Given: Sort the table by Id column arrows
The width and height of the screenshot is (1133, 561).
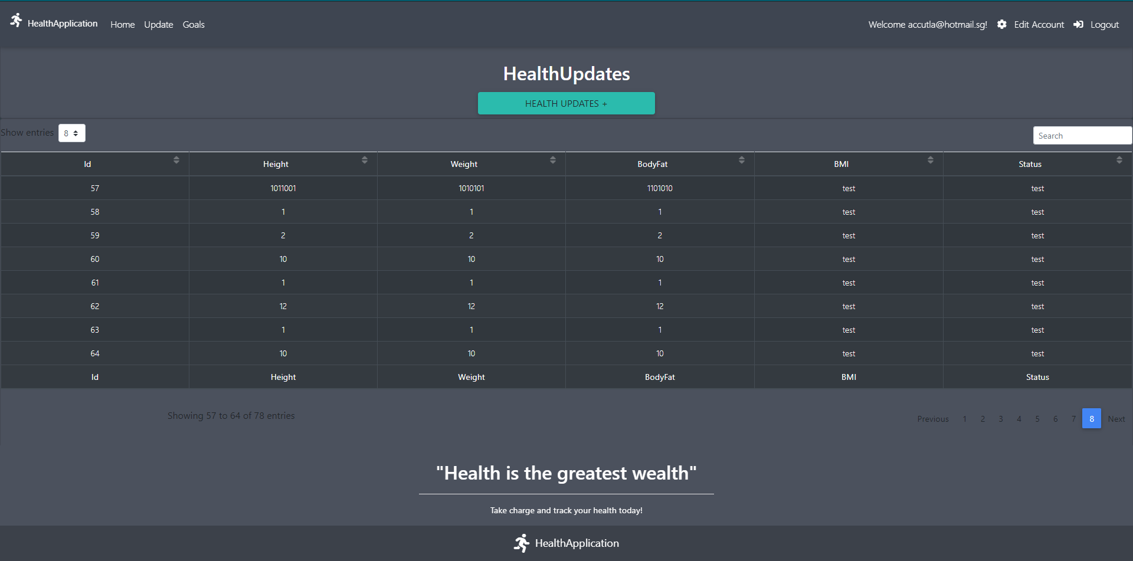Looking at the screenshot, I should (176, 160).
